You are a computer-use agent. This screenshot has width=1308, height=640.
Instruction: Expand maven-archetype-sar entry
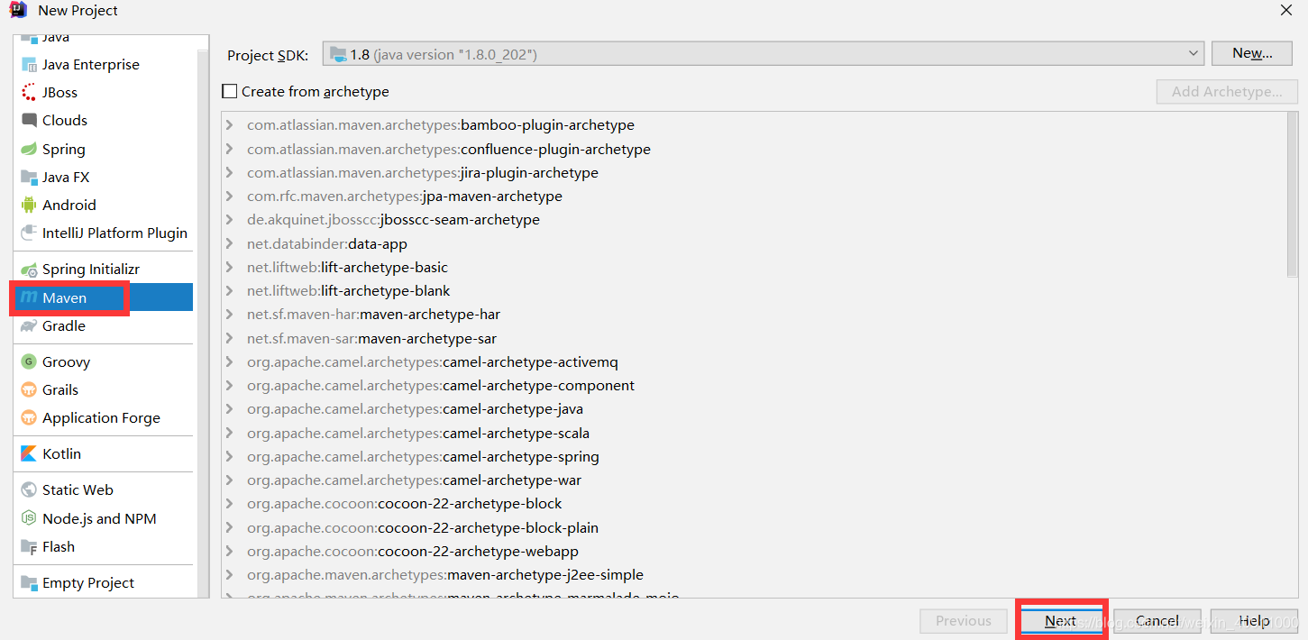point(230,339)
